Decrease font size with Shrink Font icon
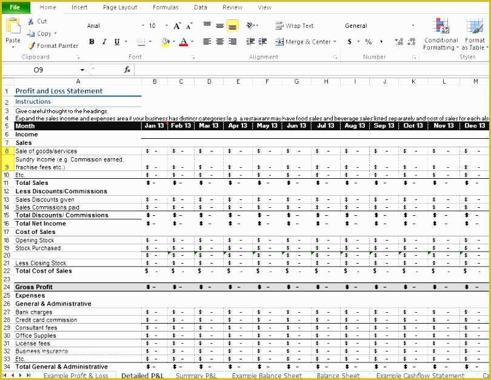The width and height of the screenshot is (491, 380). coord(189,26)
